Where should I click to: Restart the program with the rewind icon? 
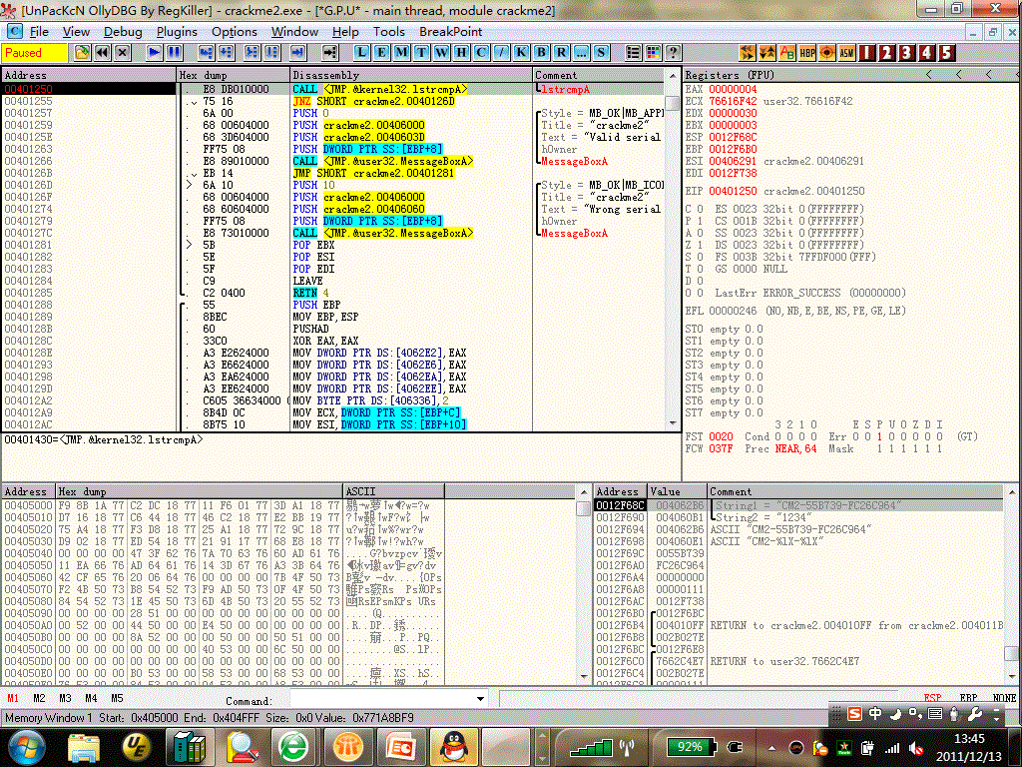pos(102,52)
